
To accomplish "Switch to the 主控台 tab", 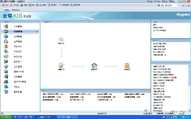I will [7, 10].
